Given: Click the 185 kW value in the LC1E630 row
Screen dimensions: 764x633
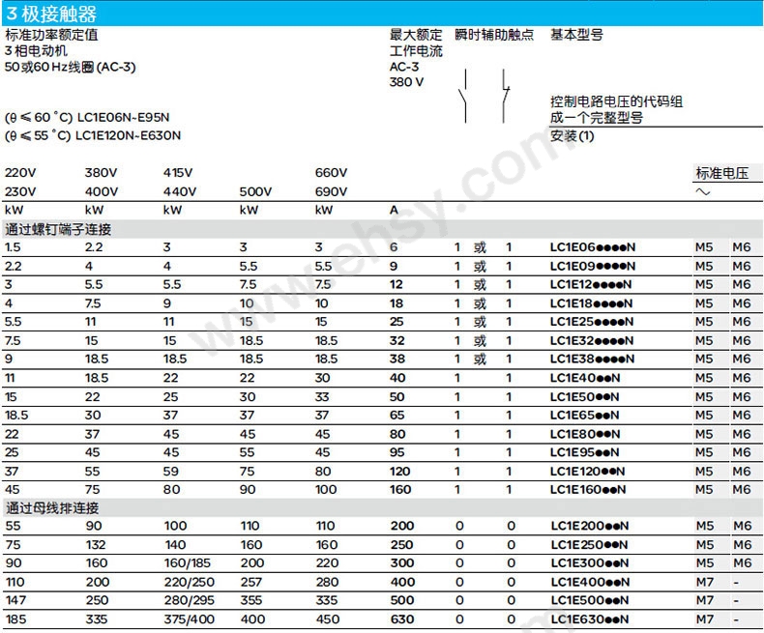Looking at the screenshot, I should (x=16, y=619).
